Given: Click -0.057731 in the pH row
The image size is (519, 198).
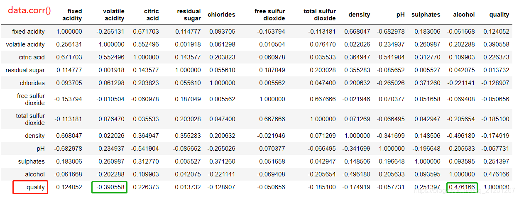Looking at the screenshot, I should 495,149.
